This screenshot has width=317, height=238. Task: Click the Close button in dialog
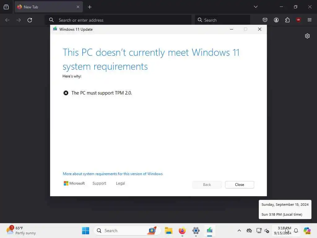pos(240,185)
